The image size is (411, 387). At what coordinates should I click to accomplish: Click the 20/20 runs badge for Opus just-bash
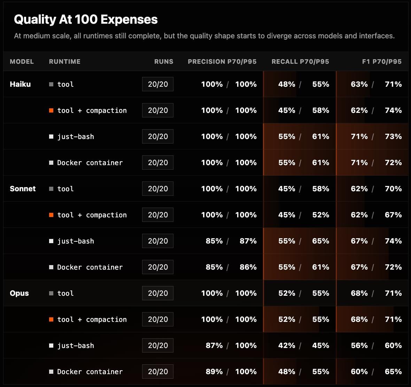coord(158,346)
